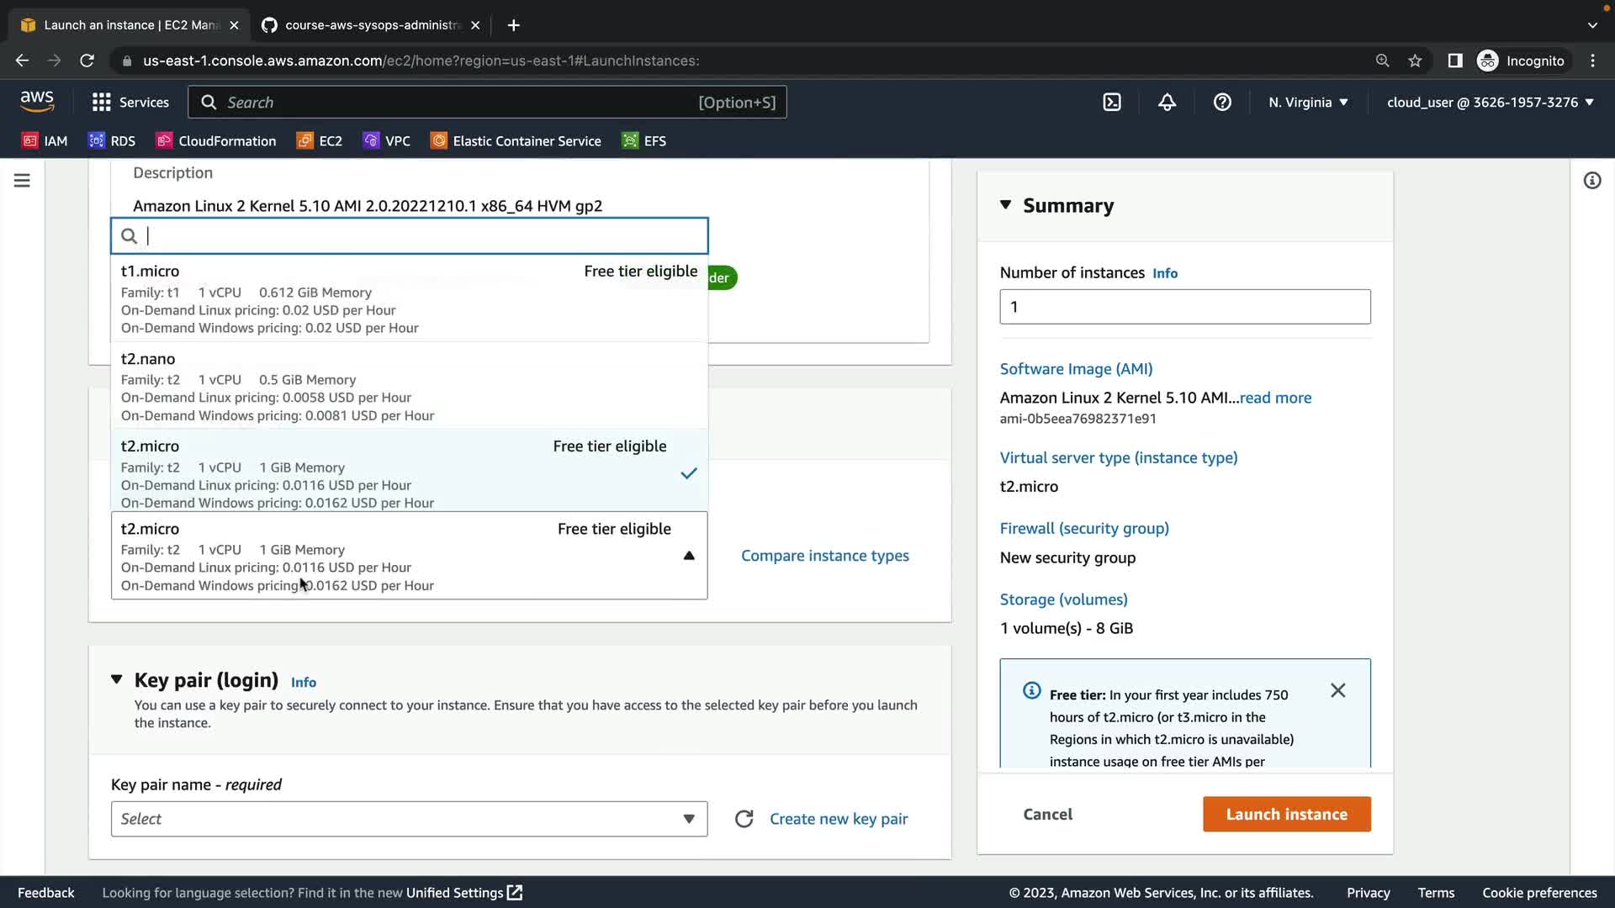Open the help question mark icon
The width and height of the screenshot is (1615, 908).
point(1222,103)
